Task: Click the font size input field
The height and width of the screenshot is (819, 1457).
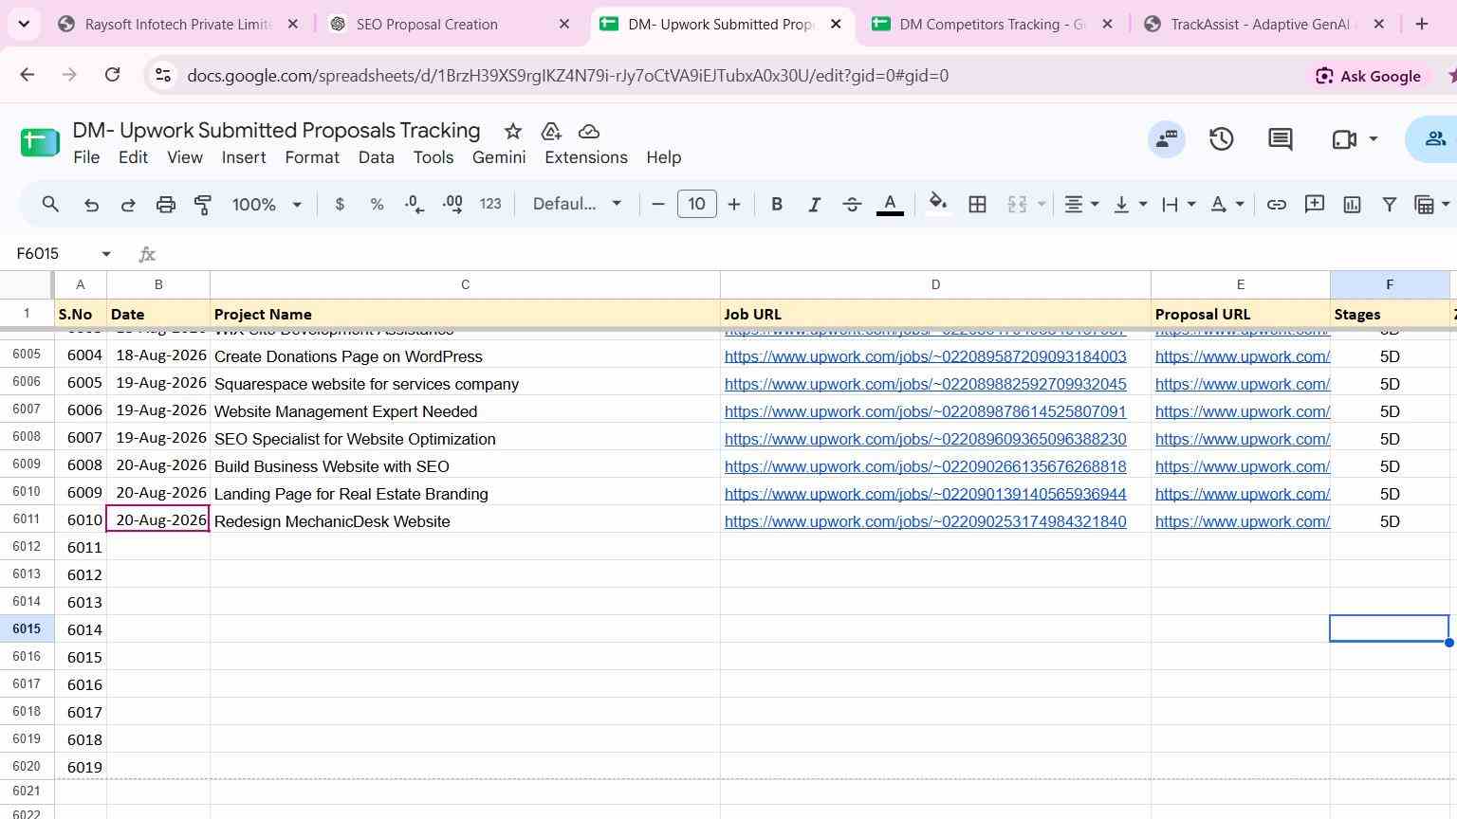Action: pos(697,205)
